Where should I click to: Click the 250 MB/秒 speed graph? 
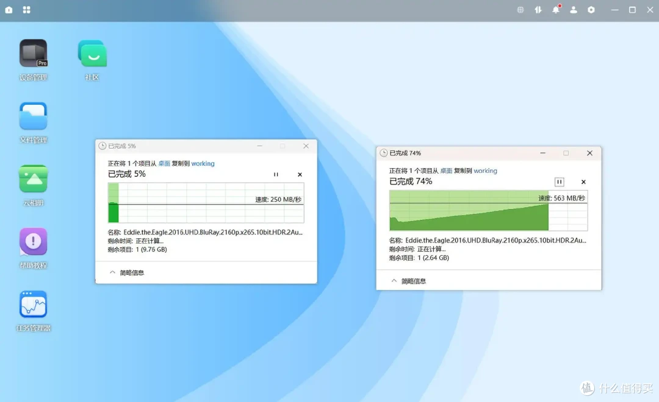[206, 203]
